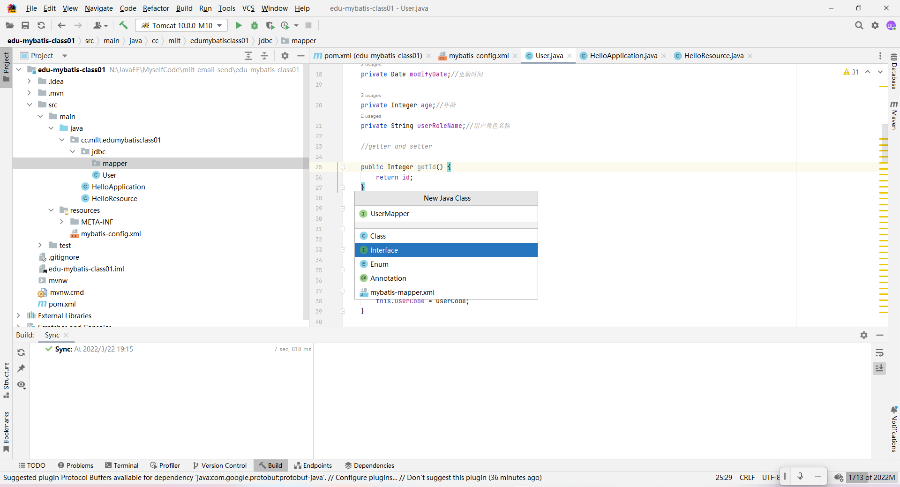Image resolution: width=900 pixels, height=487 pixels.
Task: Open Dependencies tool window
Action: (369, 465)
